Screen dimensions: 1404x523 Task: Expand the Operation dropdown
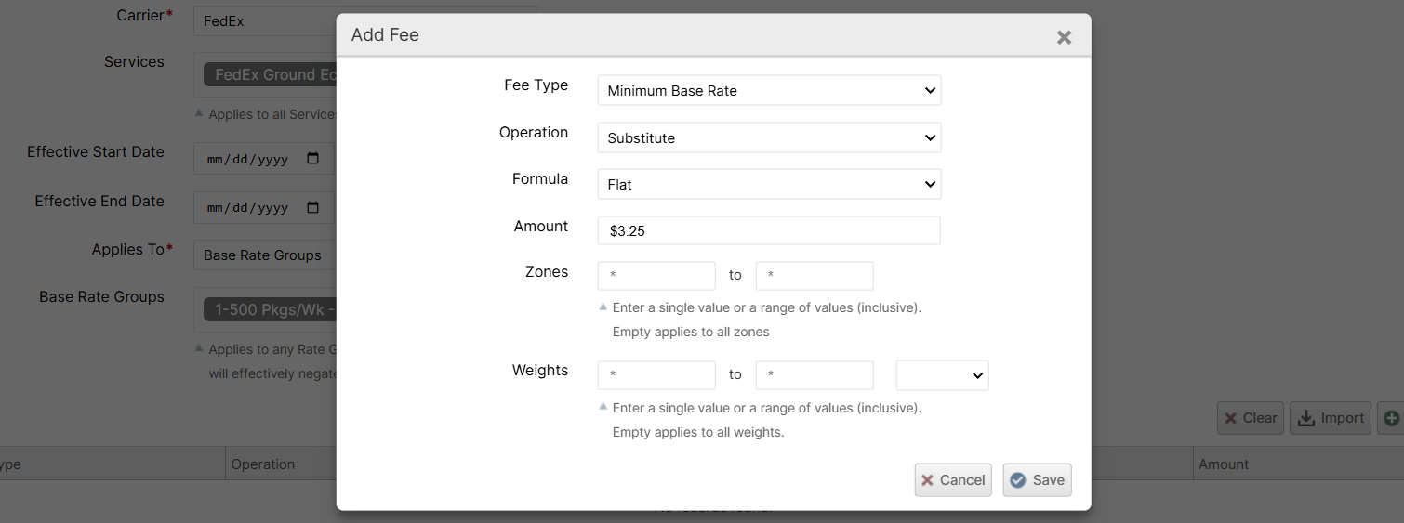click(769, 137)
